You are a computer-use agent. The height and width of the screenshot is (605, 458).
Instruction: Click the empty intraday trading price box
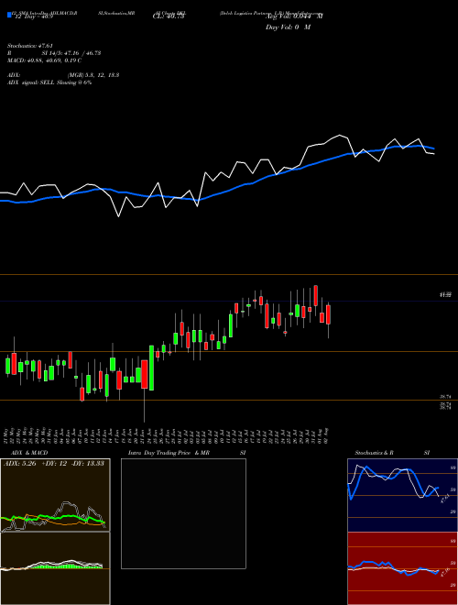tap(183, 513)
